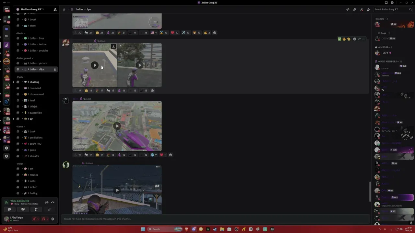The image size is (415, 233).
Task: Open headphone output options dropdown arrow
Action: tap(47, 219)
